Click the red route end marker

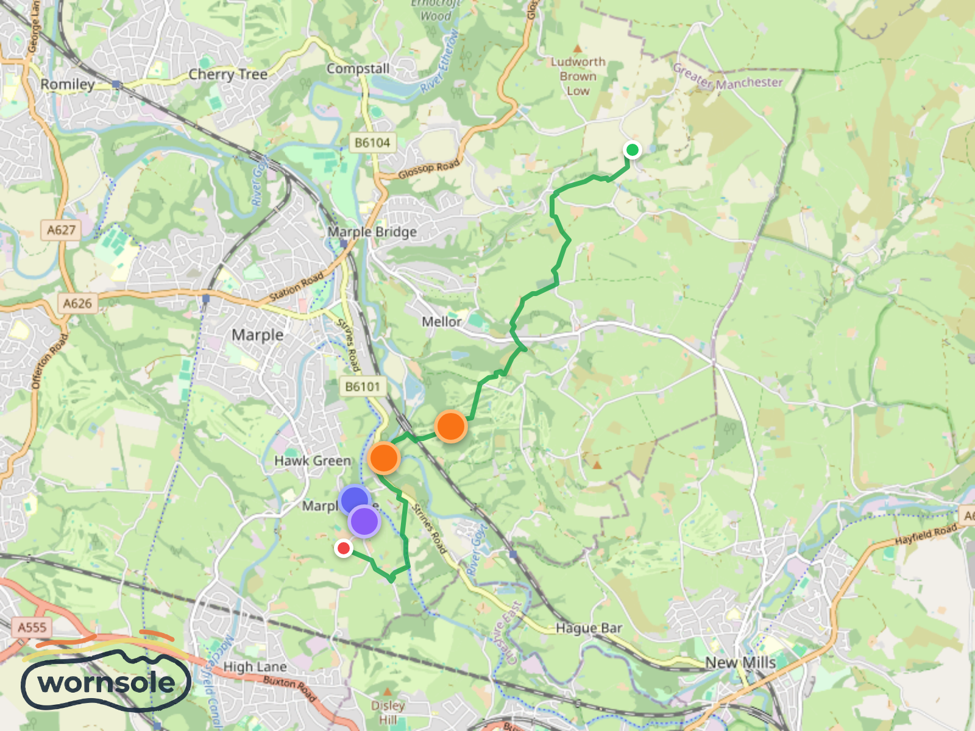[x=344, y=549]
